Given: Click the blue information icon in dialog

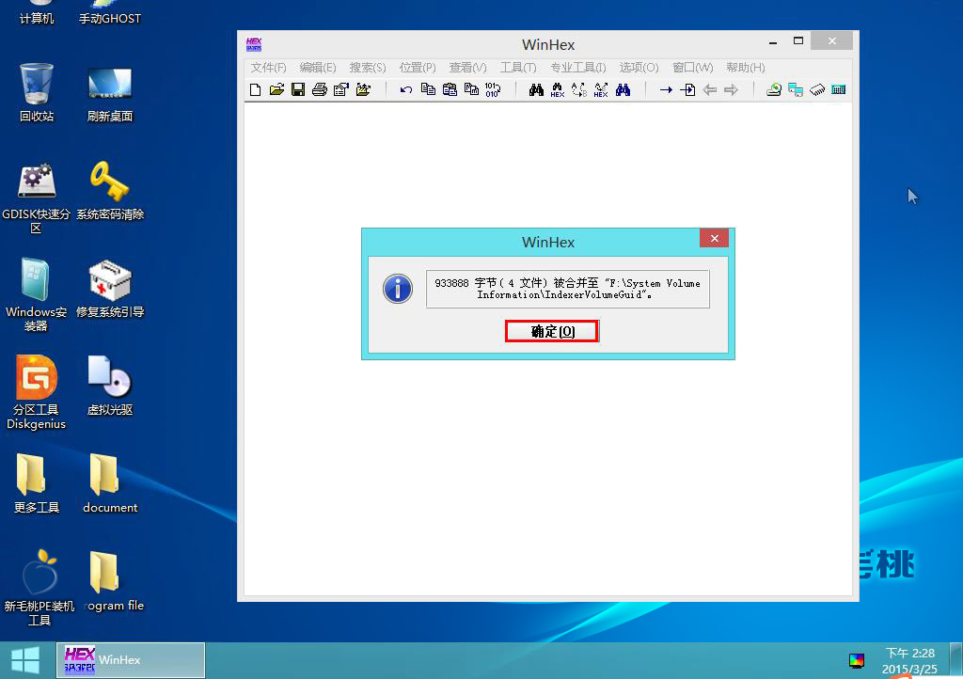Looking at the screenshot, I should tap(398, 289).
